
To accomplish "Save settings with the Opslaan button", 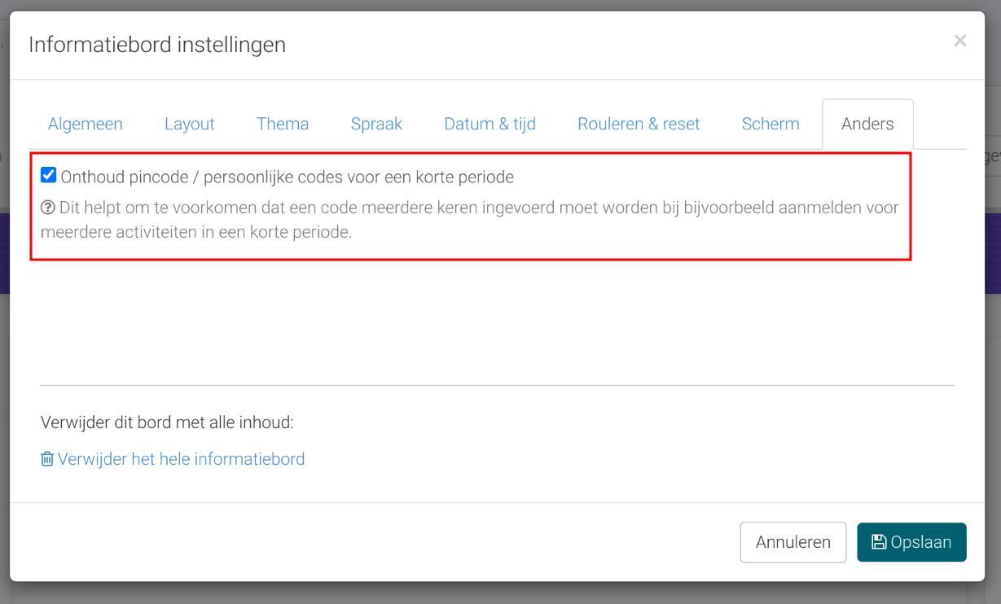I will point(911,542).
